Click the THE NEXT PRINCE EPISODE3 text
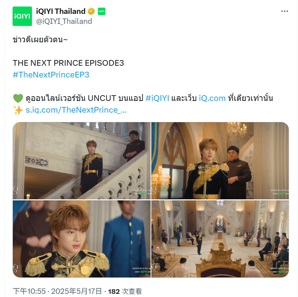The width and height of the screenshot is (298, 297). pyautogui.click(x=68, y=63)
